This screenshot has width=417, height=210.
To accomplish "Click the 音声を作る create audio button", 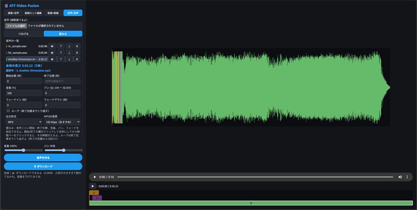I will [x=43, y=157].
